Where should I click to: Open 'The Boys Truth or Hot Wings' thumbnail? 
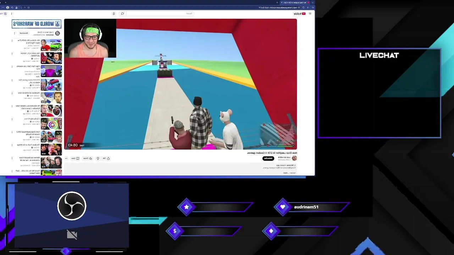(x=51, y=149)
